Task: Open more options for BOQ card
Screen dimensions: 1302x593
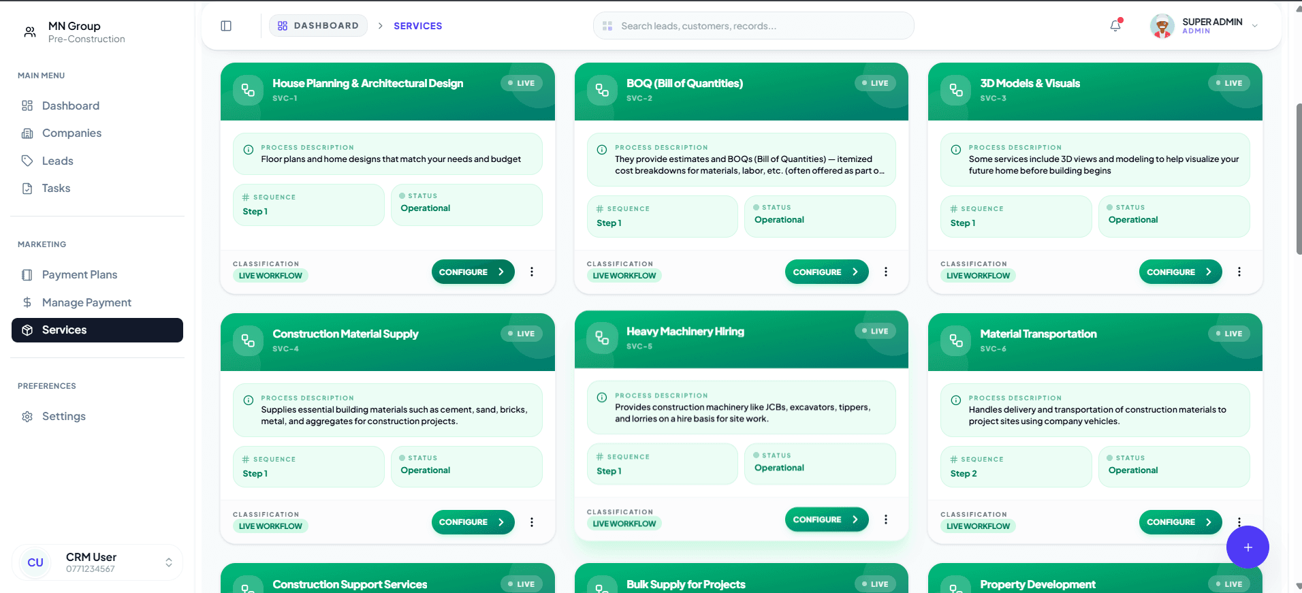Action: (x=886, y=272)
